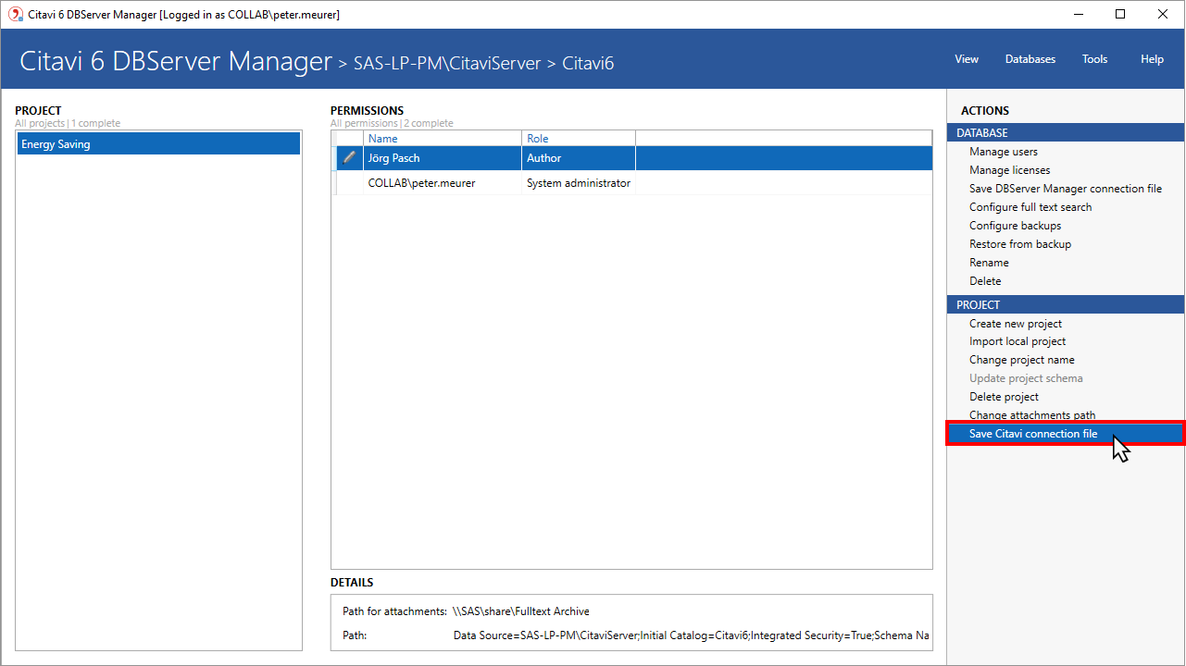Choose Import local project

(1017, 341)
